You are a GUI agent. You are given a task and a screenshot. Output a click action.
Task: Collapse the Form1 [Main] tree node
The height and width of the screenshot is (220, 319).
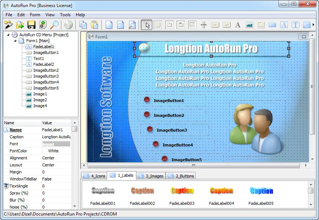[15, 41]
